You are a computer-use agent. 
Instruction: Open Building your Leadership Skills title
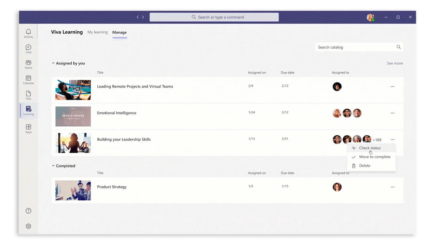124,139
